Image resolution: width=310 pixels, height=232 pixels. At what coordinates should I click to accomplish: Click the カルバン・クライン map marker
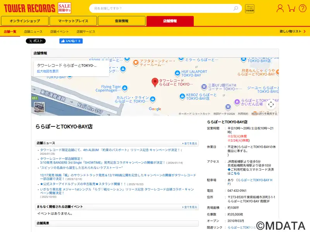(x=152, y=99)
